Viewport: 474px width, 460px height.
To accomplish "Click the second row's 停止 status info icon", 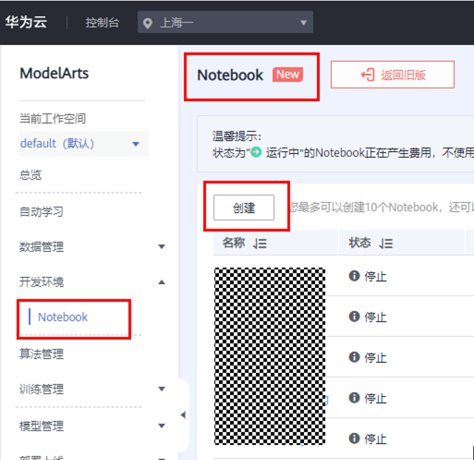I will pos(354,317).
